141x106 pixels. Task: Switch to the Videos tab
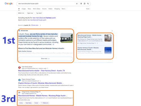click(x=50, y=9)
